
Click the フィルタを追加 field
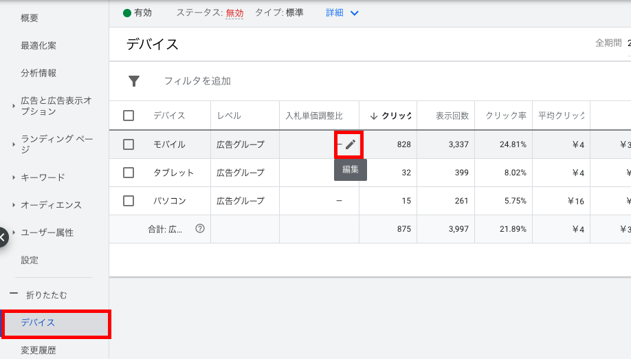197,81
